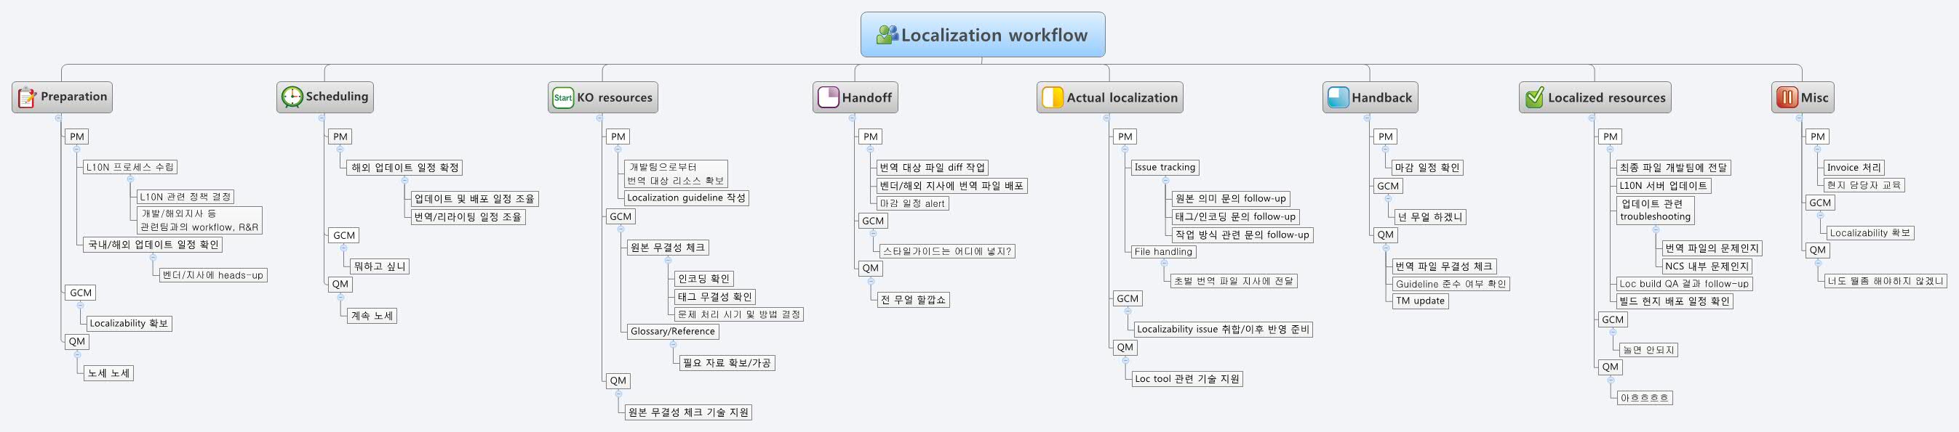Click the people icon on Localization workflow
The image size is (1959, 432).
[x=887, y=35]
